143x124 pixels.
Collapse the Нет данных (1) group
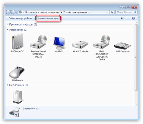(8, 85)
